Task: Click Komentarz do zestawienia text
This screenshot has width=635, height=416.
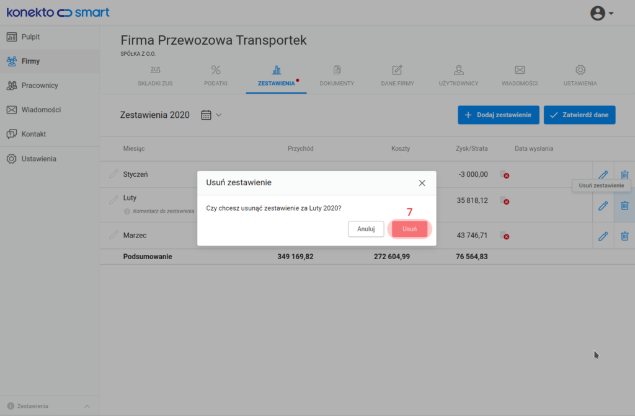Action: pyautogui.click(x=164, y=211)
